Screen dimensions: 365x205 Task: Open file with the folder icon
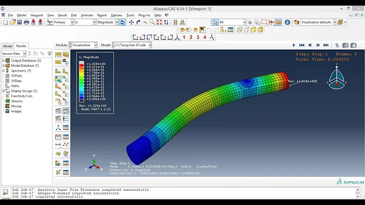pyautogui.click(x=13, y=22)
